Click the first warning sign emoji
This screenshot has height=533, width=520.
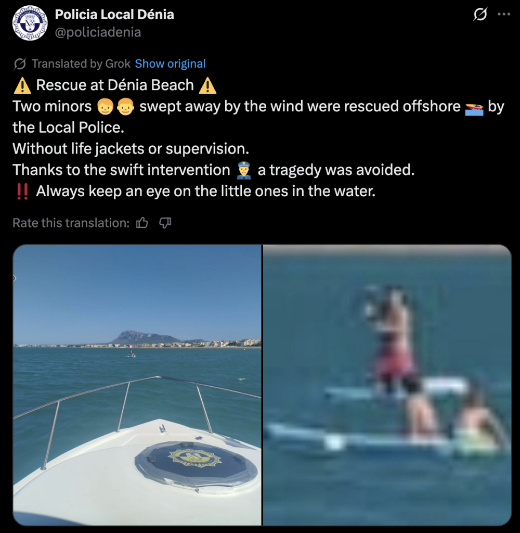pos(22,85)
